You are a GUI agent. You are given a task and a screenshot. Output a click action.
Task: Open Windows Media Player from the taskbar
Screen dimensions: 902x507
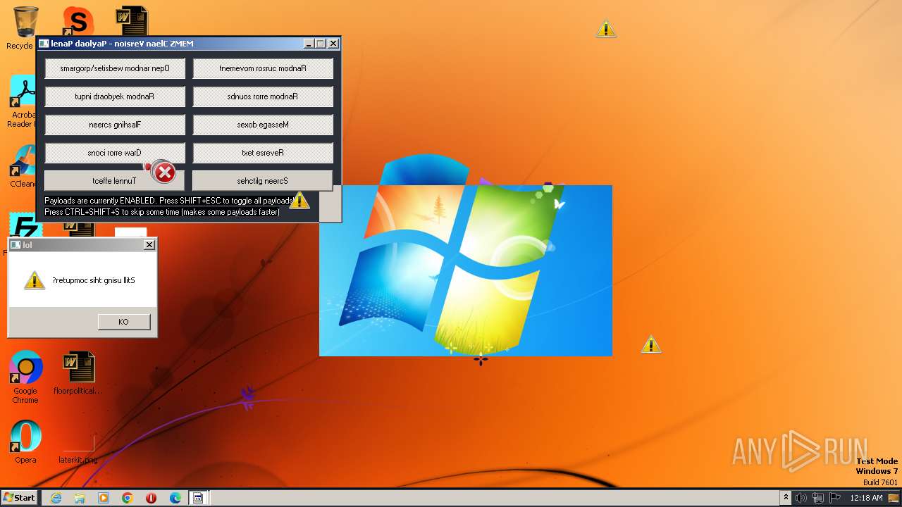click(x=104, y=498)
